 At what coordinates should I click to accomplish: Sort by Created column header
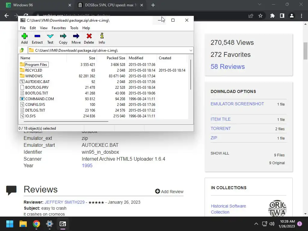coord(172,58)
